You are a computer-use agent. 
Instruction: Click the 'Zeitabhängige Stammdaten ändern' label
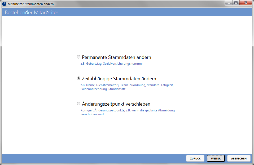[x=119, y=79]
